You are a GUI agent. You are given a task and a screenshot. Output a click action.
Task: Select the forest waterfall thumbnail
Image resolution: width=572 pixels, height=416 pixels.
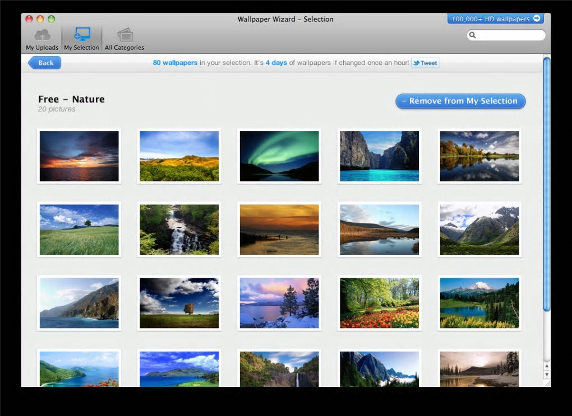[179, 230]
